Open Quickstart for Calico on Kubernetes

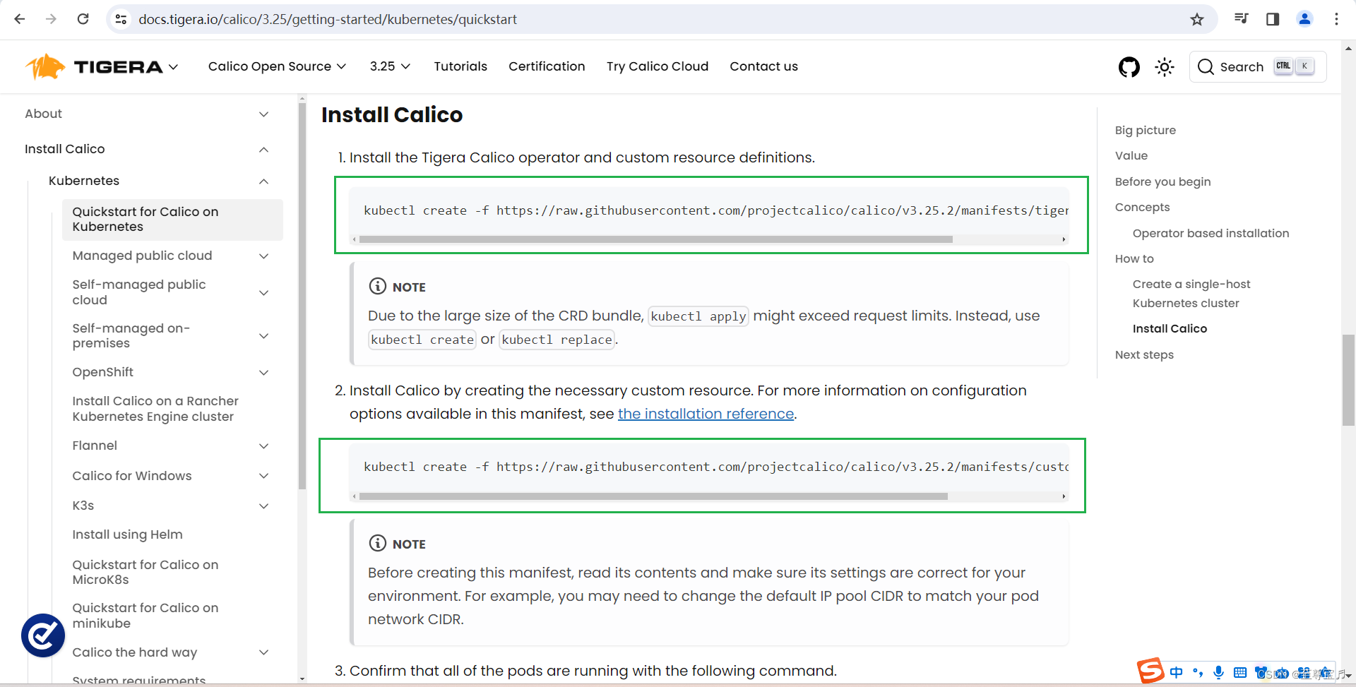tap(172, 220)
